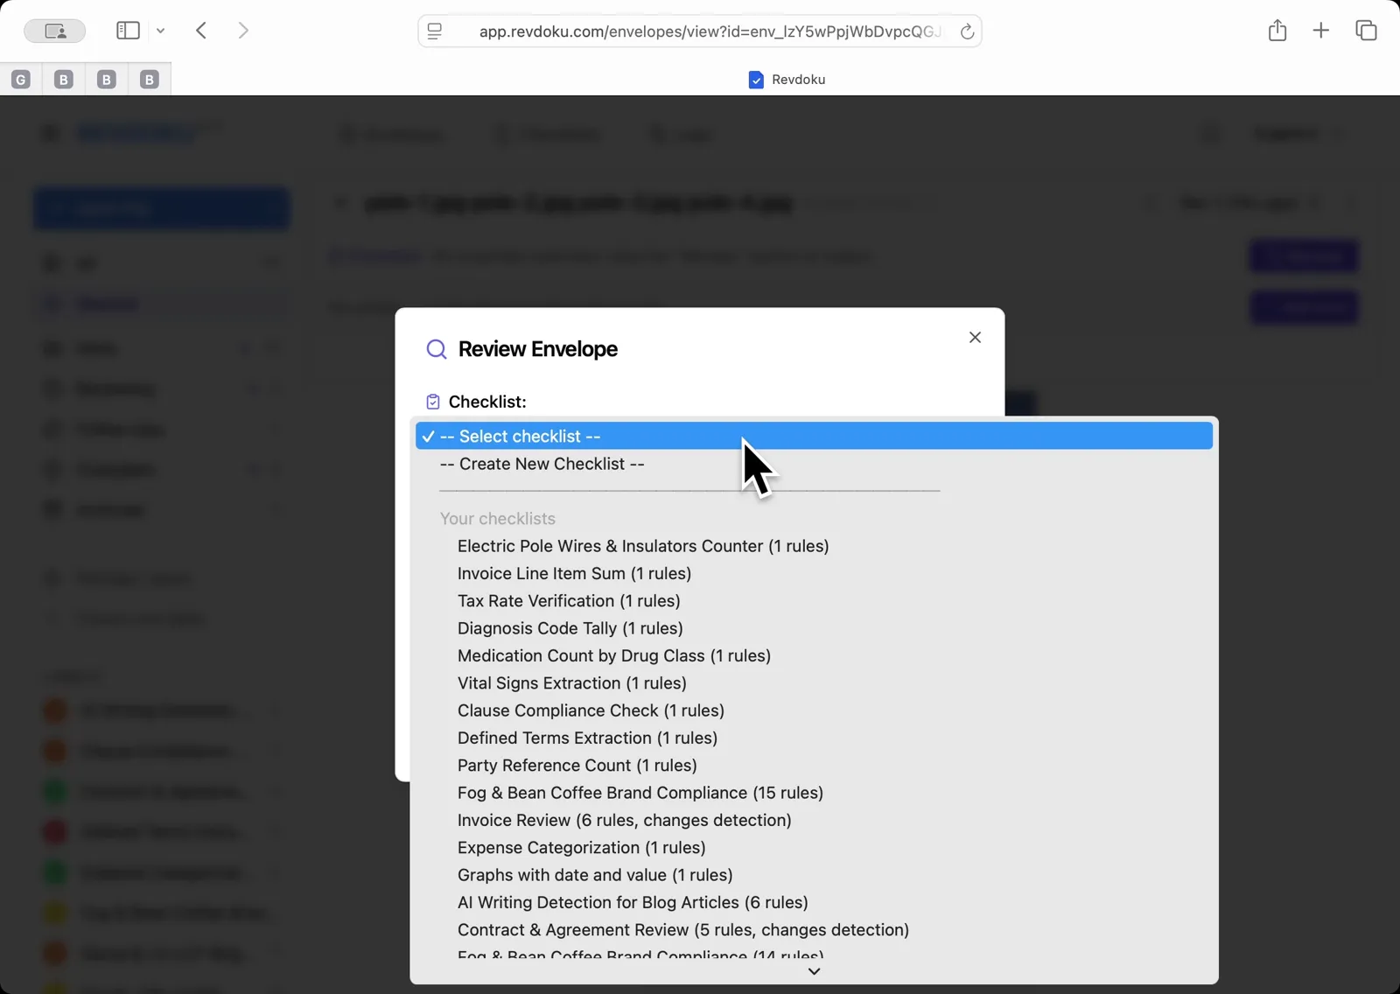Select the Invoice Review checklist
This screenshot has height=994, width=1400.
click(x=624, y=820)
